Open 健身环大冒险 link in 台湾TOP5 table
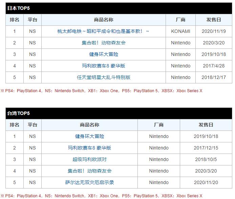 click(89, 136)
